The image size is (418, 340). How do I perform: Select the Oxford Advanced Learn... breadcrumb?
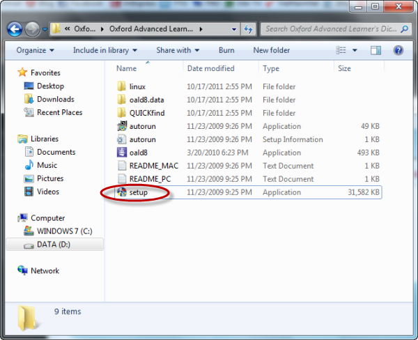[151, 29]
